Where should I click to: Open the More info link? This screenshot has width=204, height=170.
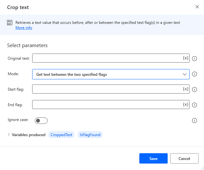(24, 28)
